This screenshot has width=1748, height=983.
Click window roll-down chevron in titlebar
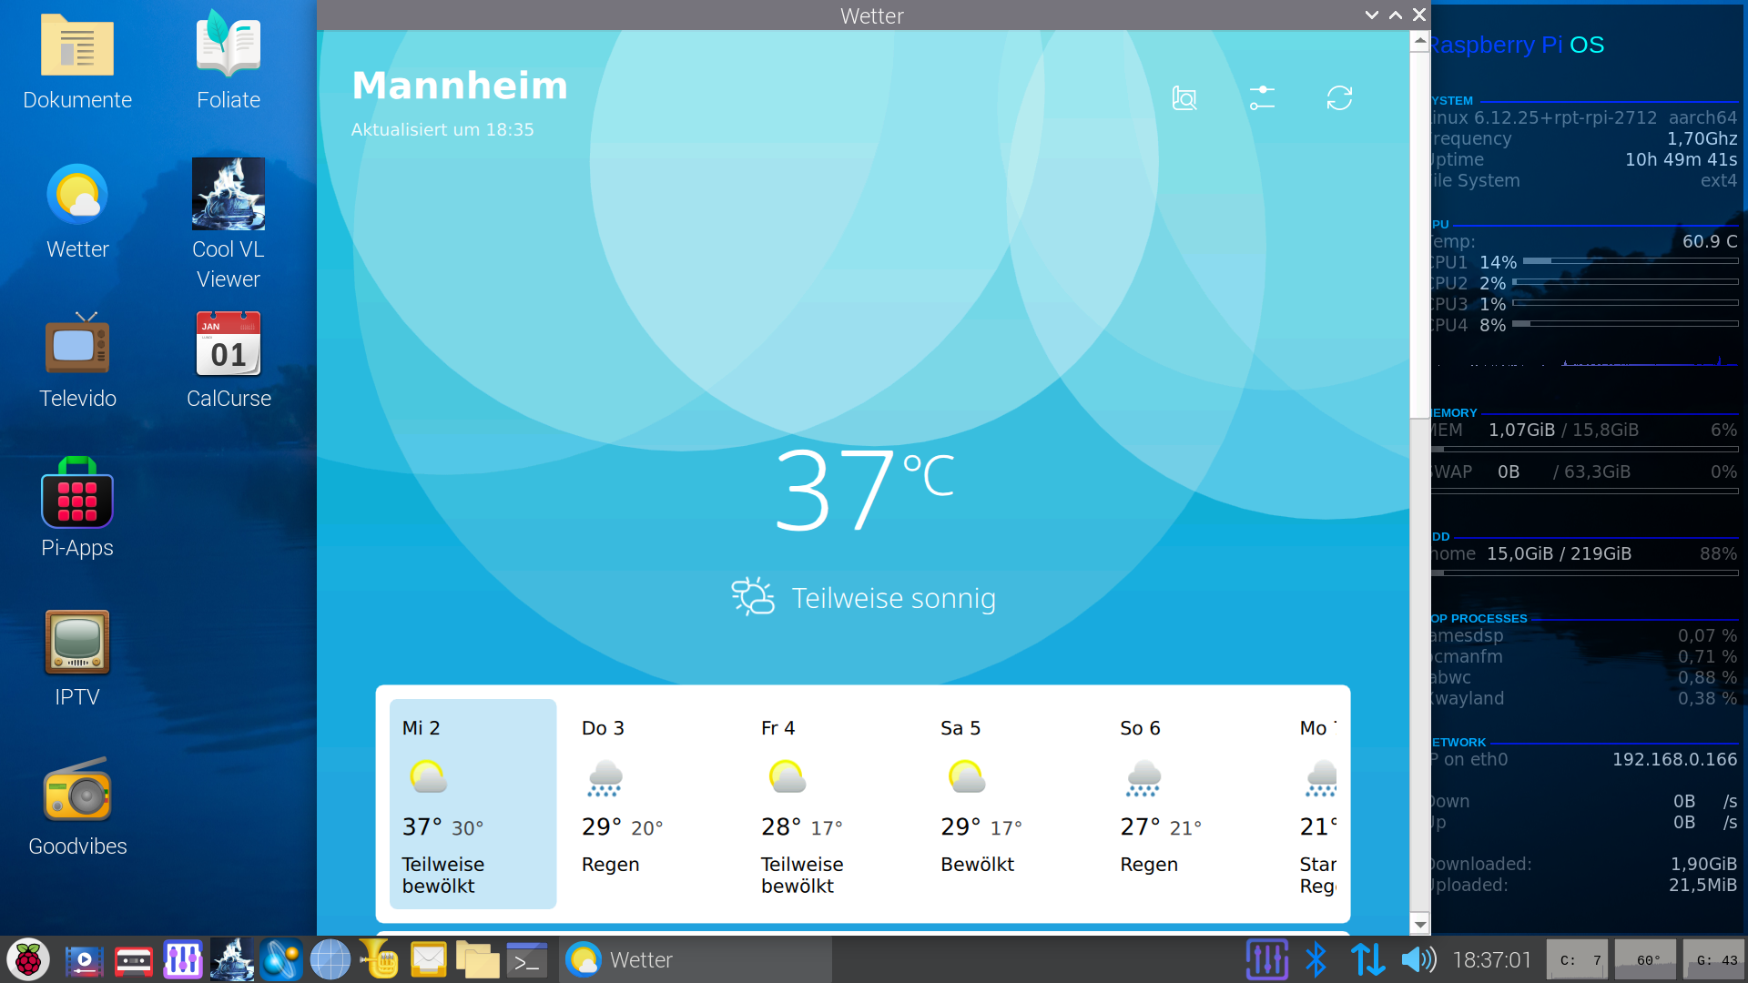point(1371,15)
